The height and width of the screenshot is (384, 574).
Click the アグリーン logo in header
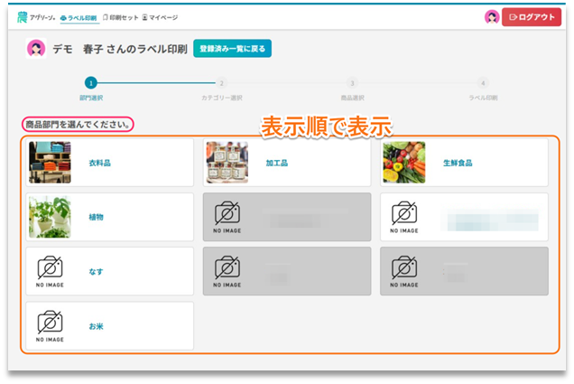35,17
